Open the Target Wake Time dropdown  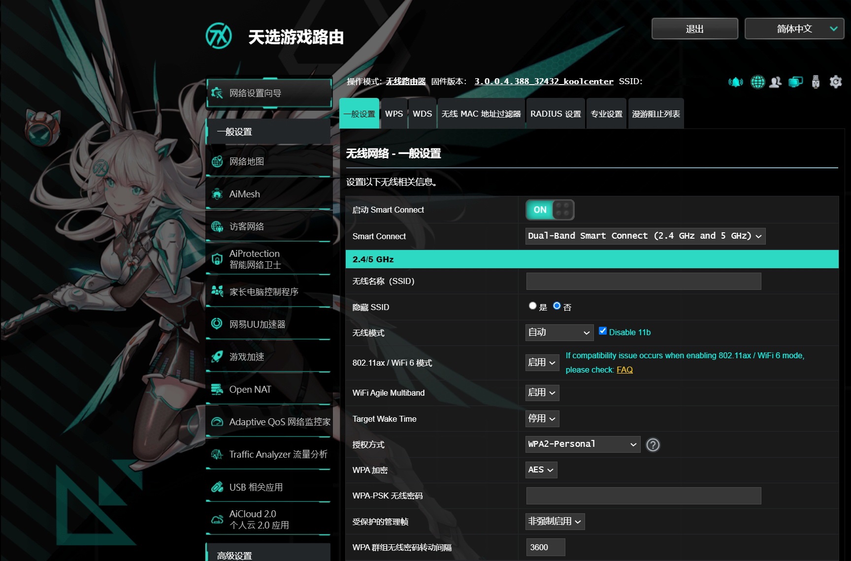pos(542,419)
